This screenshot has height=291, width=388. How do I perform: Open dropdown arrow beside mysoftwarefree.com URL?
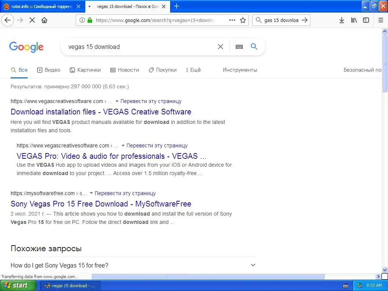[x=91, y=193]
